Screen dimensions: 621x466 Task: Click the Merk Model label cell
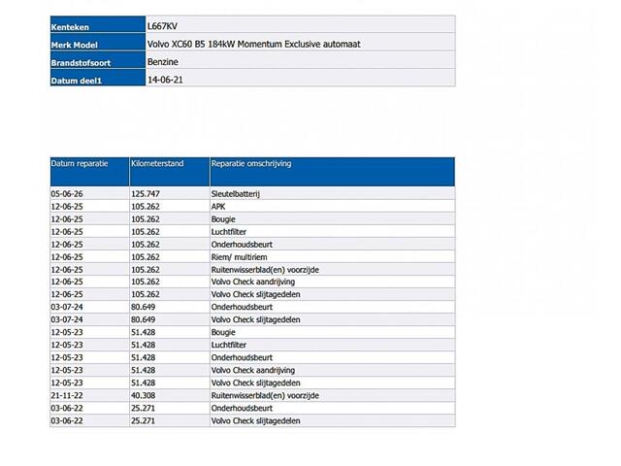[98, 42]
